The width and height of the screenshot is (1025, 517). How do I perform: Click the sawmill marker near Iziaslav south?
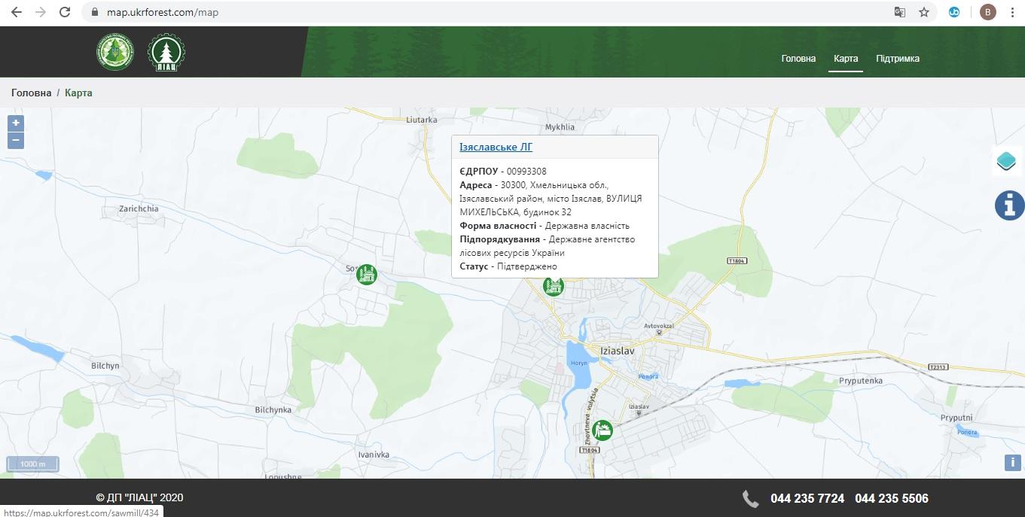(602, 430)
